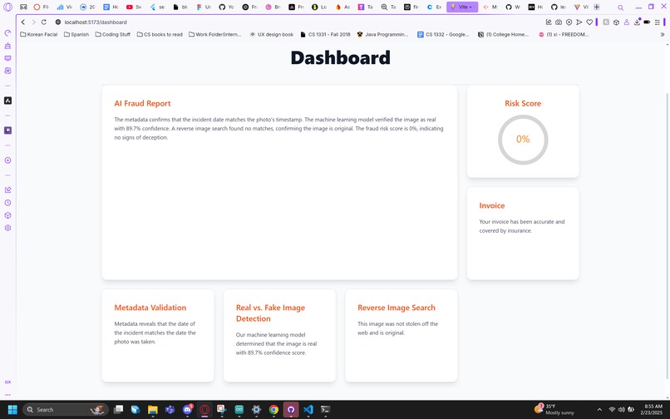Open a new tab with plus button
670x419 pixels.
[x=597, y=7]
